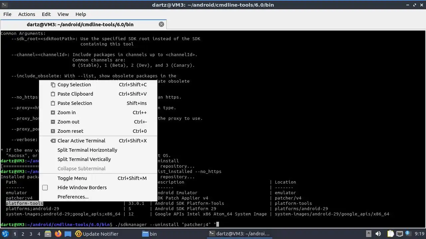Open the Edit menu
Viewport: 426px width, 239px height.
tap(46, 14)
